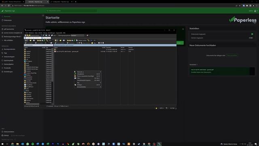This screenshot has width=259, height=146.
Task: Click the remote panel home directory icon
Action: pyautogui.click(x=72, y=41)
